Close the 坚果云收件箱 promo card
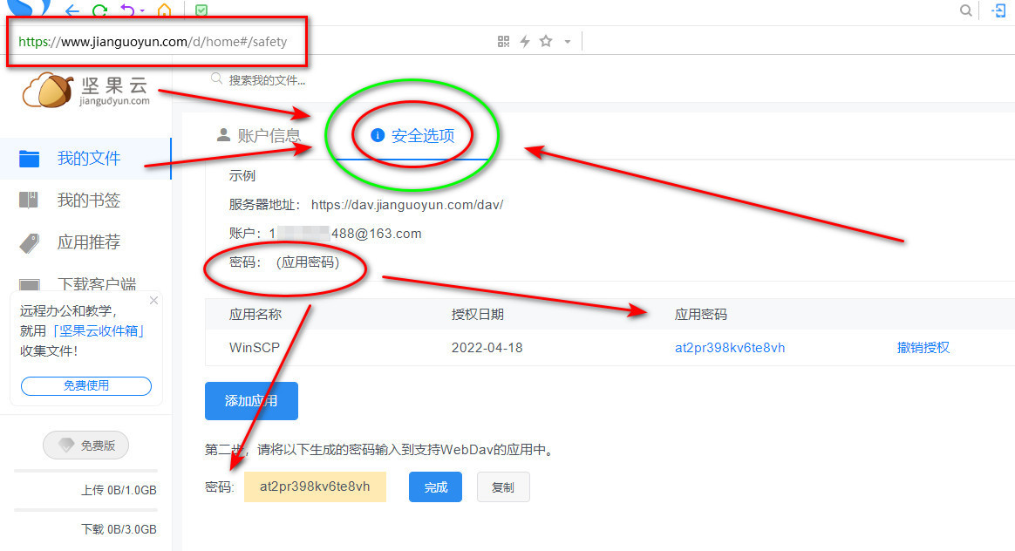Viewport: 1015px width, 551px height. click(x=153, y=301)
